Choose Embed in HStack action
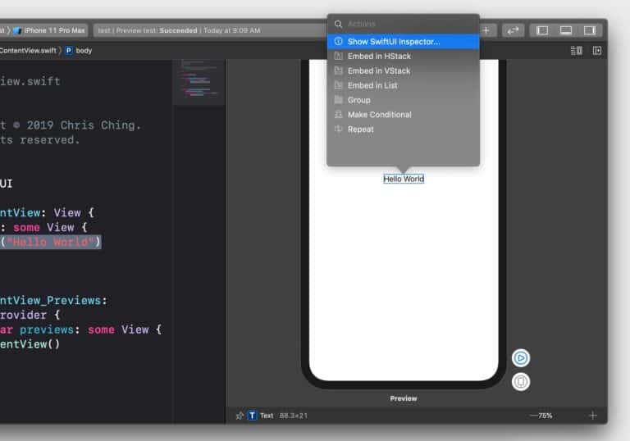This screenshot has width=630, height=441. pyautogui.click(x=403, y=57)
